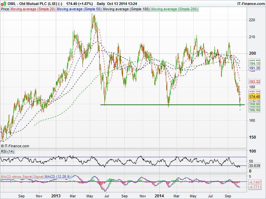Viewport: 266px width, 199px height.
Task: Click the RSI value tag 30.639
Action: (254, 166)
